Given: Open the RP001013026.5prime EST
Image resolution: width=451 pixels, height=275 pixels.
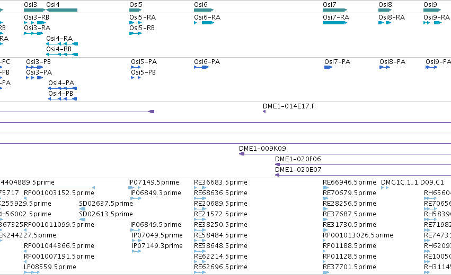Looking at the screenshot, I should coord(324,241).
